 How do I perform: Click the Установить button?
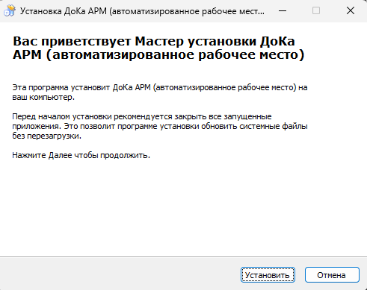coord(268,275)
